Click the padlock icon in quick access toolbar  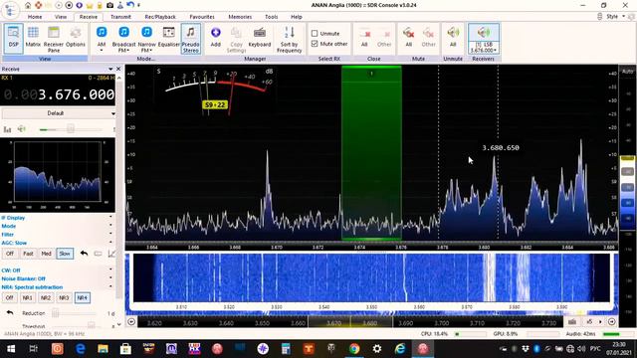pyautogui.click(x=100, y=5)
